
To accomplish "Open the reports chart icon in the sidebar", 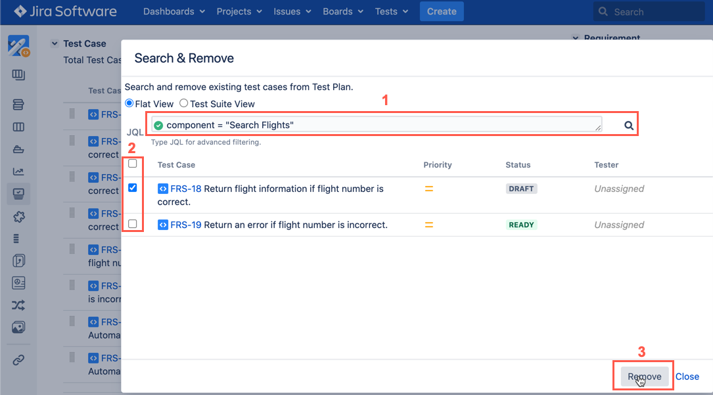I will [x=18, y=172].
